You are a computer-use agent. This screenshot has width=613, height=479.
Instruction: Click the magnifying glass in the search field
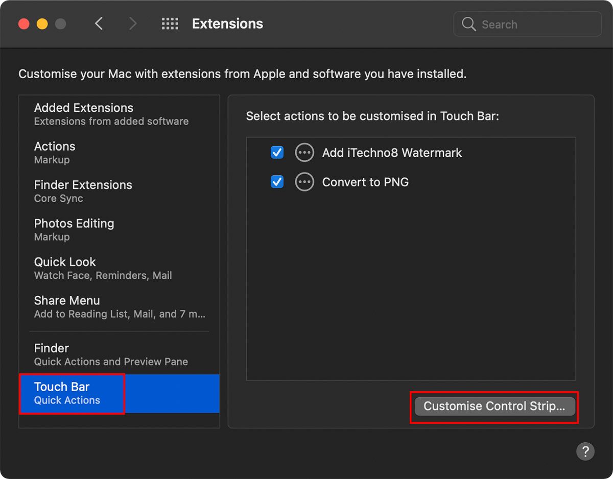468,23
